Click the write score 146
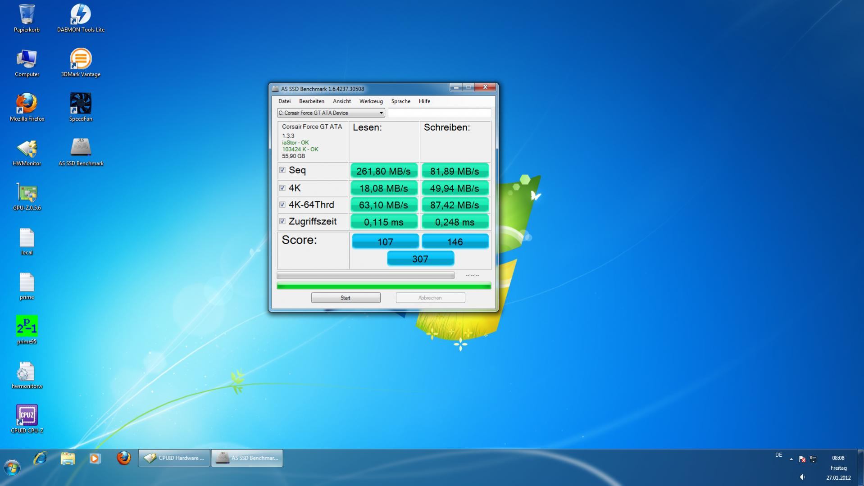 (x=455, y=242)
